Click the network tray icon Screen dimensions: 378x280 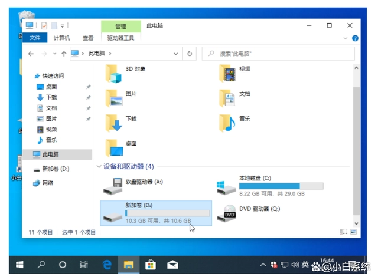tap(285, 265)
